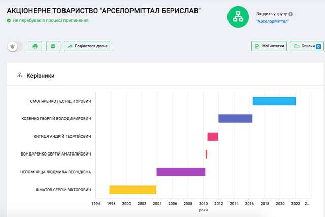Image resolution: width=325 pixels, height=217 pixels.
Task: Click the 0 counter badge on Списки
Action: [318, 46]
